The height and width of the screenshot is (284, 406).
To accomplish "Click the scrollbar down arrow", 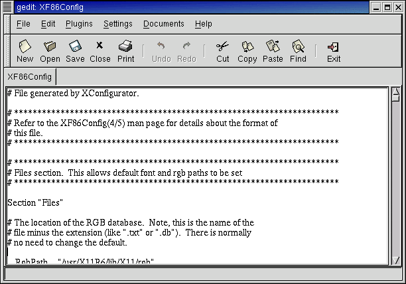I will click(x=395, y=260).
